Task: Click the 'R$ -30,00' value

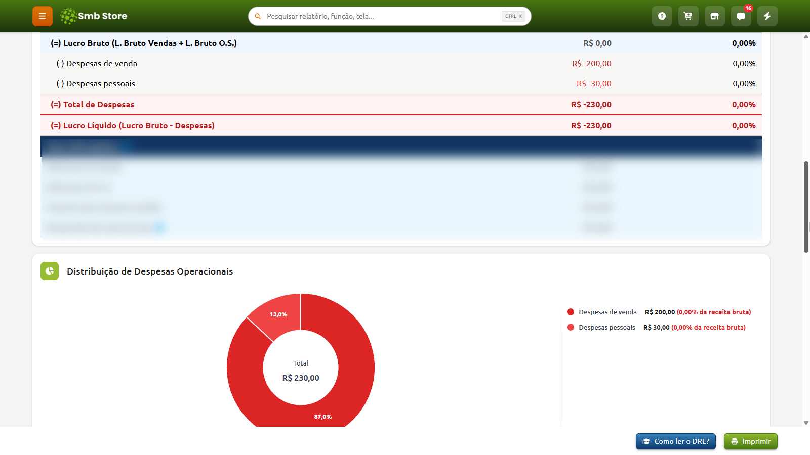Action: (x=594, y=83)
